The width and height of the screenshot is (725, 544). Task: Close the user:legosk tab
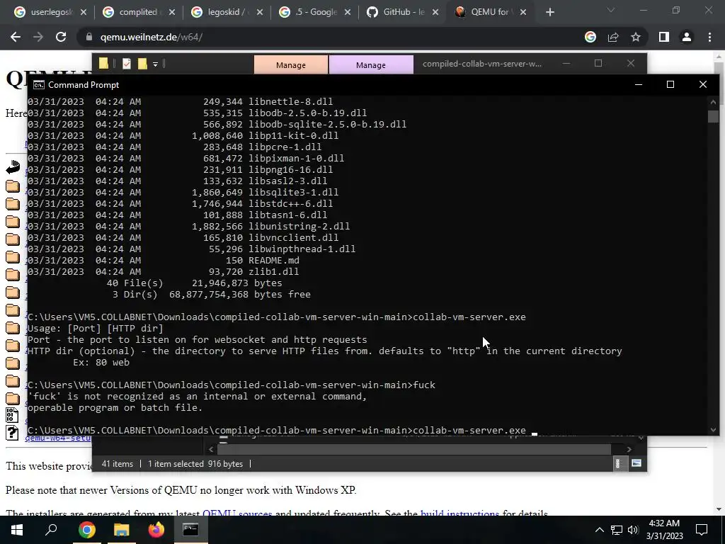[84, 12]
